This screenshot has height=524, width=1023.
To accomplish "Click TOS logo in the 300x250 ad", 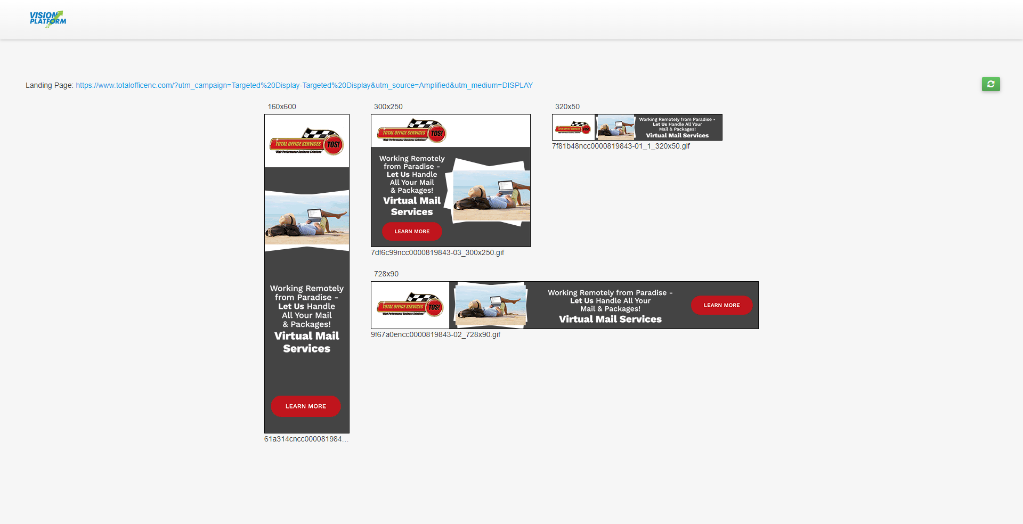I will coord(411,131).
